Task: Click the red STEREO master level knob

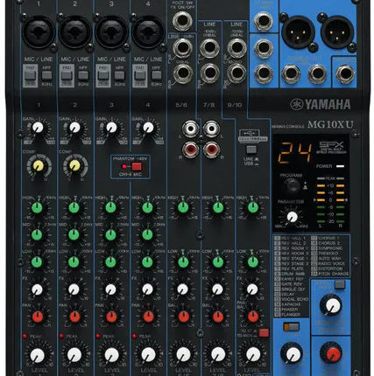Action: tap(333, 354)
